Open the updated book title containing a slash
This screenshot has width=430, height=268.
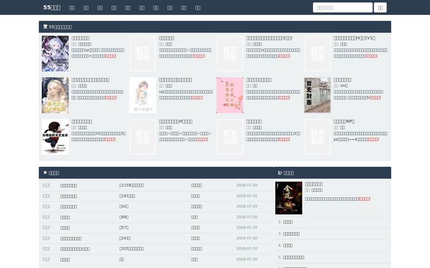click(75, 249)
